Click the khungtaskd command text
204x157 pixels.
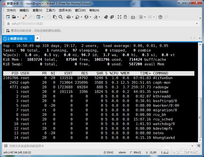[x=164, y=138]
